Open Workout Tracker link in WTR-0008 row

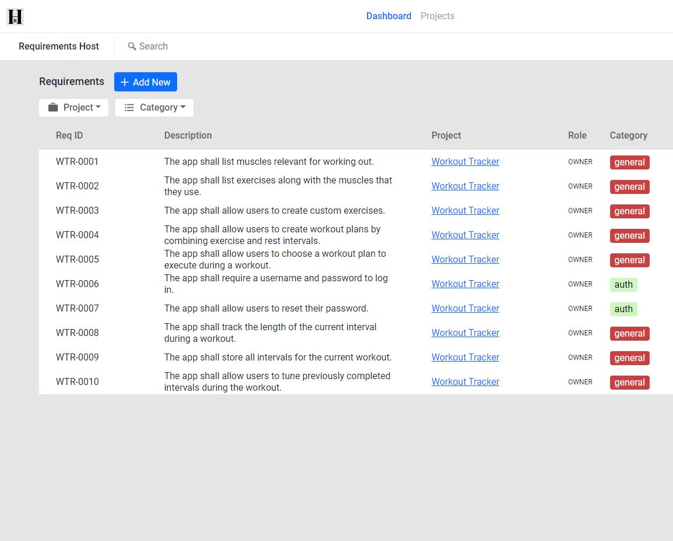pyautogui.click(x=465, y=333)
